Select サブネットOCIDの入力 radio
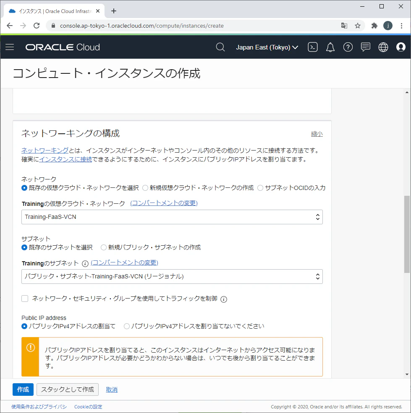The height and width of the screenshot is (413, 411). (260, 188)
